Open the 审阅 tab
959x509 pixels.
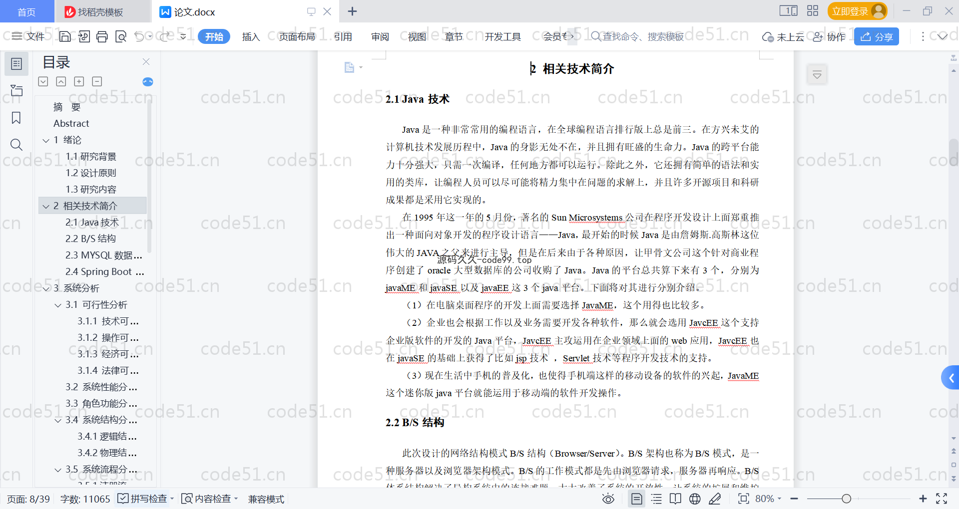380,36
